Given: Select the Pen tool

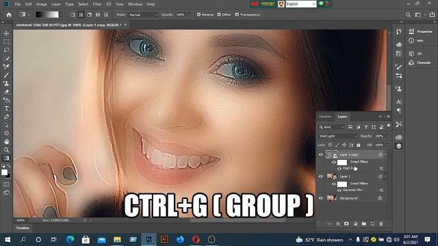Looking at the screenshot, I should pos(6,117).
